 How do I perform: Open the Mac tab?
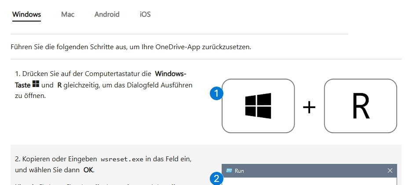point(68,14)
